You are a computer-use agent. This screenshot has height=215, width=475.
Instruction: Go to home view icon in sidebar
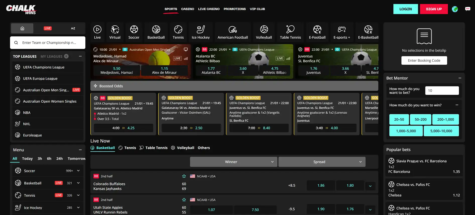tap(22, 28)
